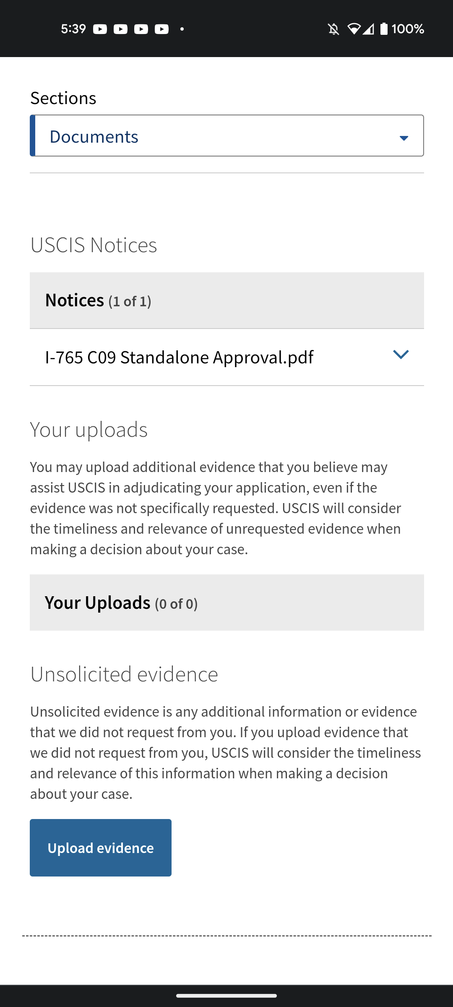The height and width of the screenshot is (1007, 453).
Task: Select I-765 C09 Standalone Approval.pdf file name
Action: 179,357
